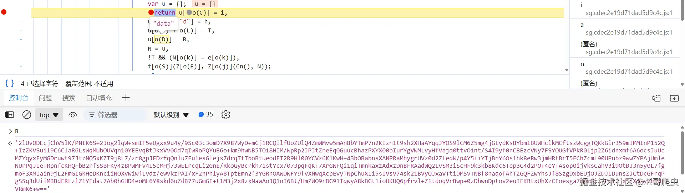Image resolution: width=685 pixels, height=193 pixels.
Task: Switch to the 搜索 tab
Action: pyautogui.click(x=69, y=98)
